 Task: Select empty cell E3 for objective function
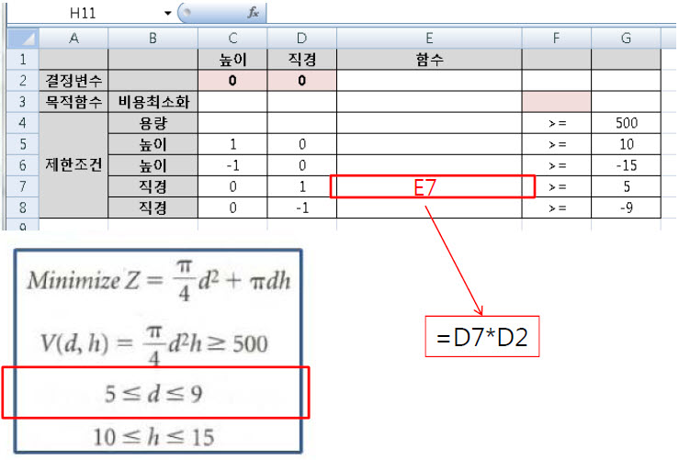[429, 102]
